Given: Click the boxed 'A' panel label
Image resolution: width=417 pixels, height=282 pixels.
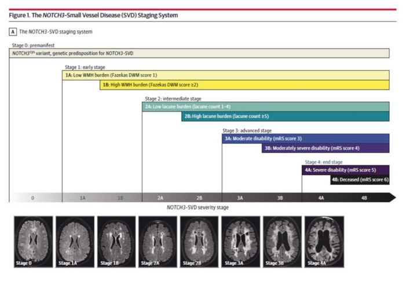Looking at the screenshot, I should click(x=13, y=32).
